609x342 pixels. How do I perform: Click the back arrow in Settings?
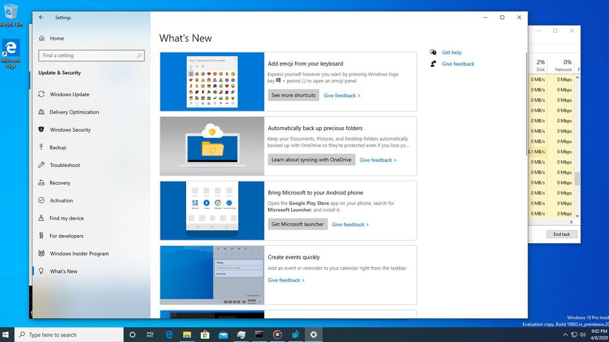click(x=40, y=17)
